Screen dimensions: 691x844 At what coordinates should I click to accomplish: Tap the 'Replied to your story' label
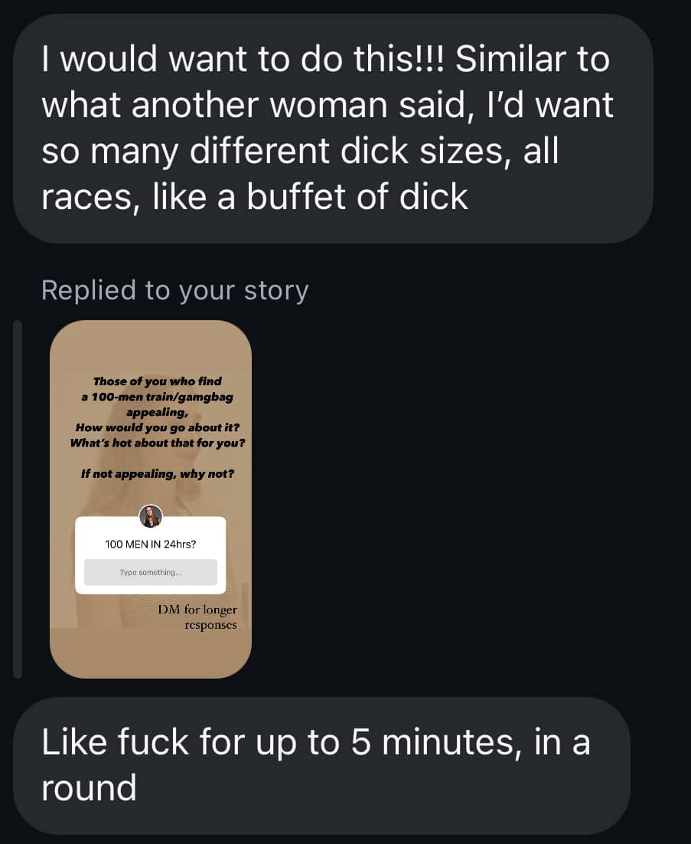pyautogui.click(x=174, y=290)
